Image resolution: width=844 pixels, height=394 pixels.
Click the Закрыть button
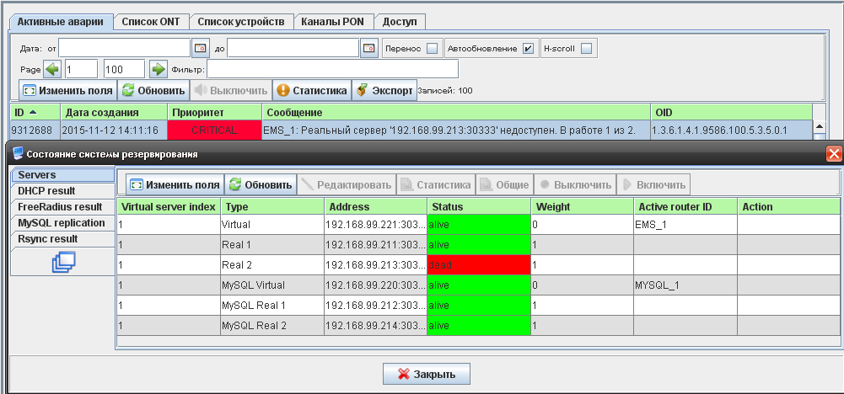(x=427, y=374)
